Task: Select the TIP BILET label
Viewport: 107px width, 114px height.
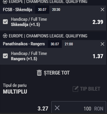Action: [90, 89]
